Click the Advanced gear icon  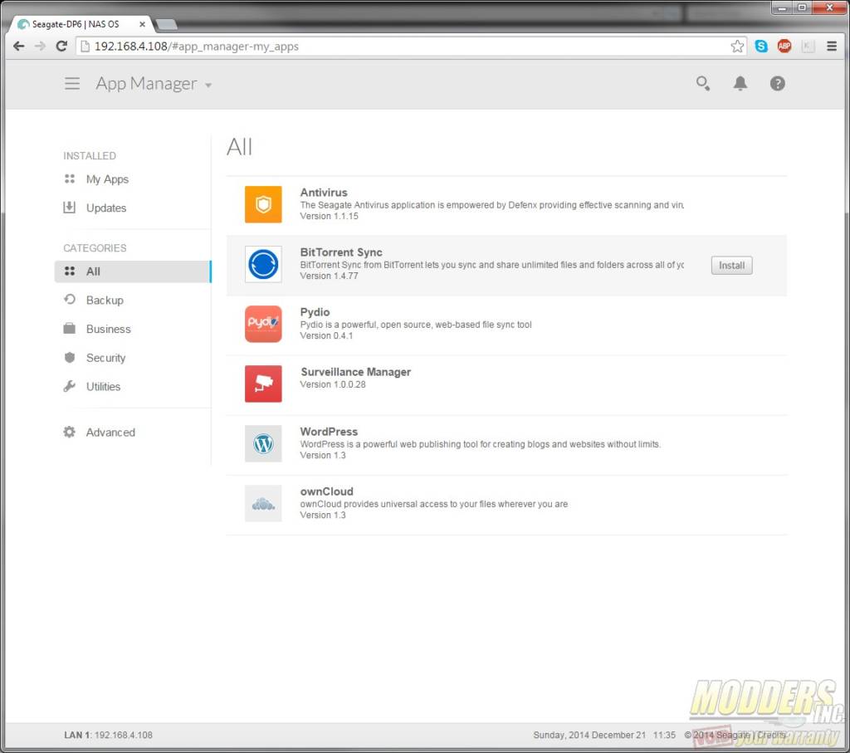(70, 432)
